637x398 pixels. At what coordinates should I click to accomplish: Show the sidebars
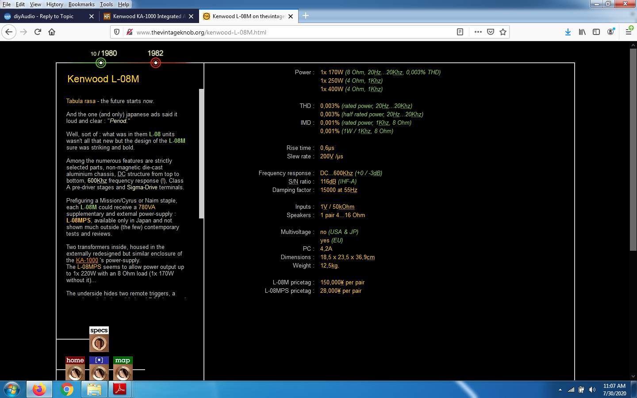596,32
